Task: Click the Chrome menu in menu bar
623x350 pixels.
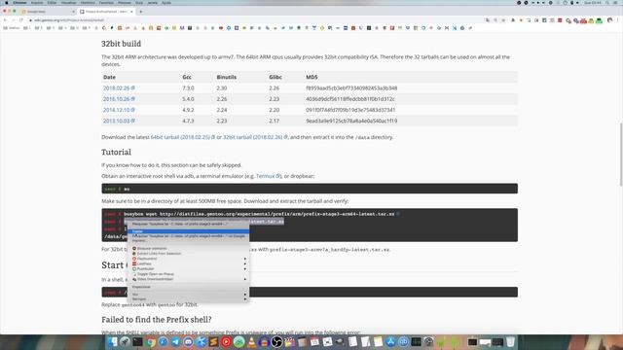Action: [19, 2]
